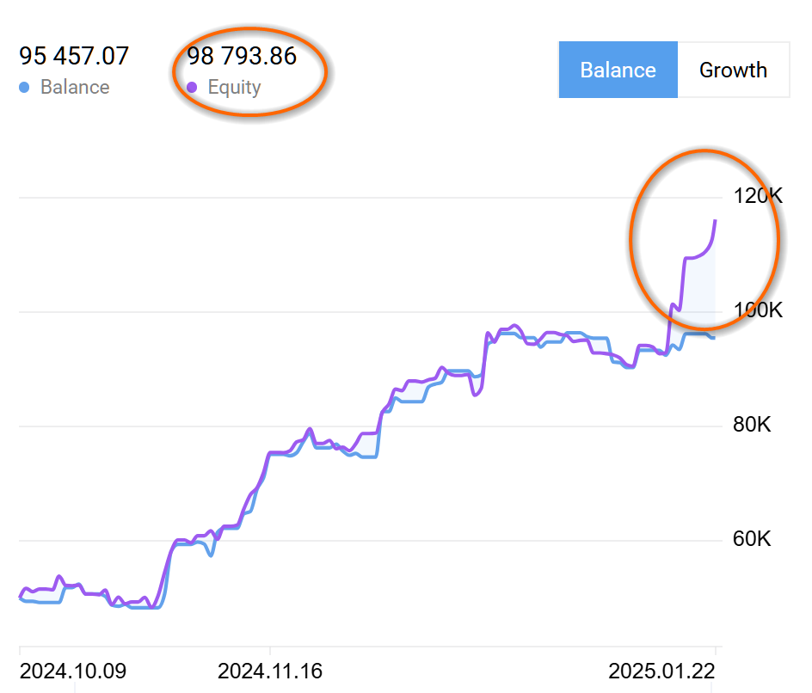Select the 2024.11.16 date label

pyautogui.click(x=270, y=671)
